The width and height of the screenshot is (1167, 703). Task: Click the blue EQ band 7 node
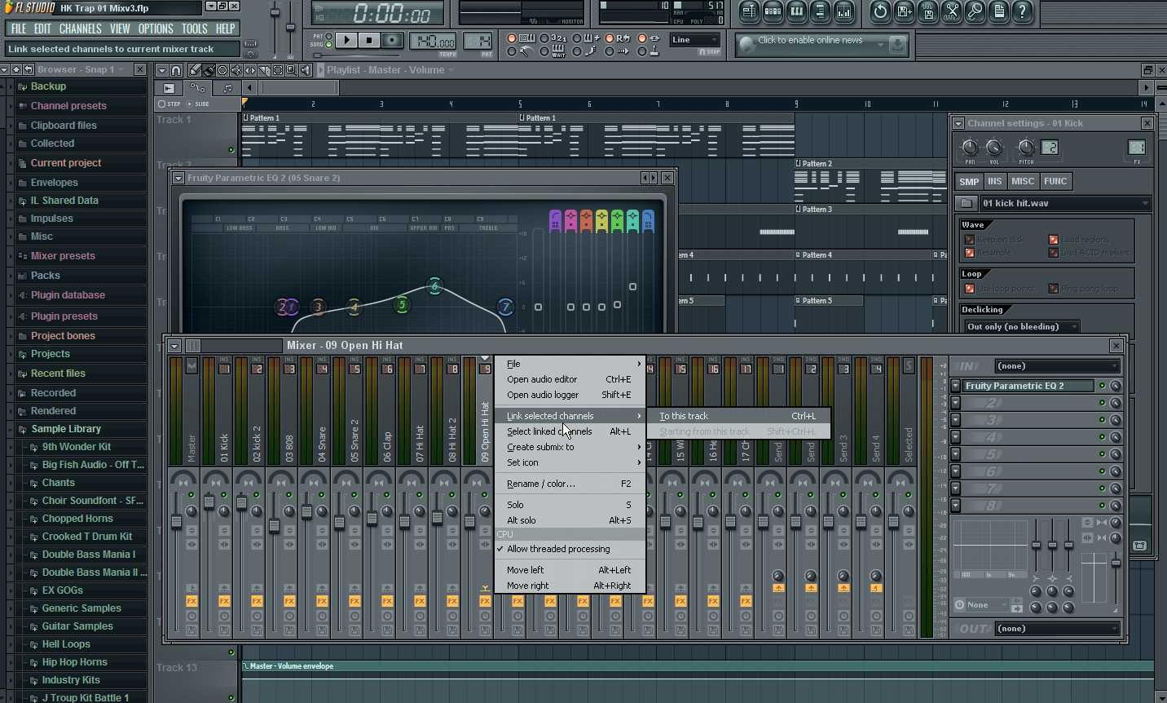click(505, 307)
